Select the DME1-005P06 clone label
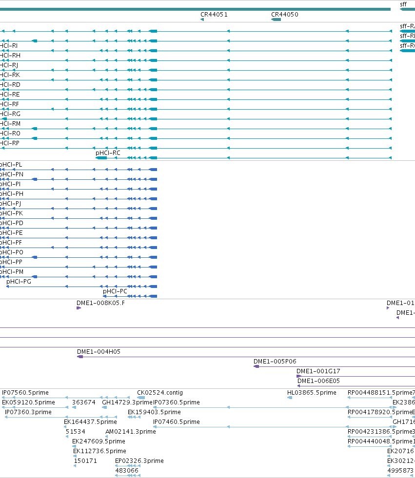The image size is (415, 478). coord(275,362)
